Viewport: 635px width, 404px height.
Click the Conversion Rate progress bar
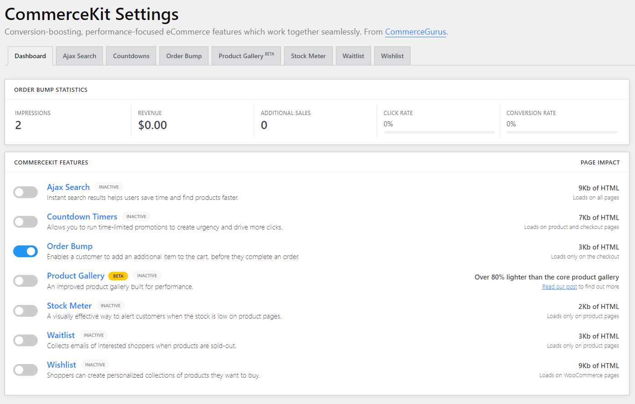[562, 132]
